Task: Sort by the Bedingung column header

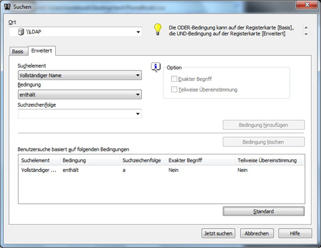Action: (x=90, y=160)
